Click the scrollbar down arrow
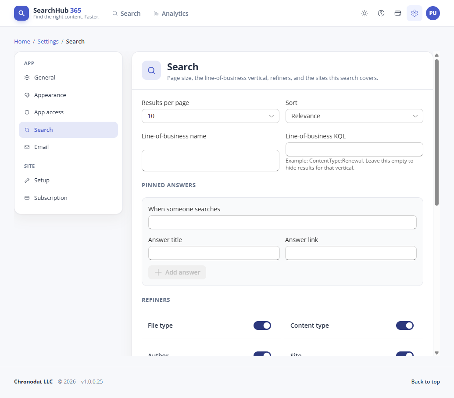The width and height of the screenshot is (454, 398). pyautogui.click(x=436, y=353)
